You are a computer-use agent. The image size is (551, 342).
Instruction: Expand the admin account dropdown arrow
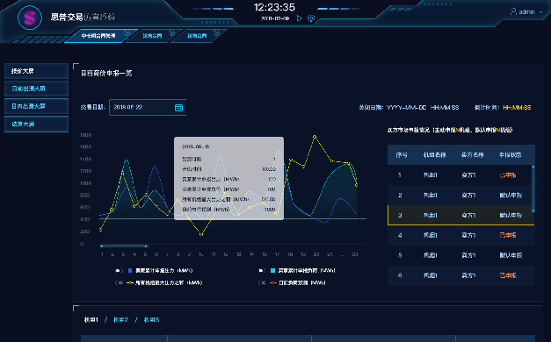click(540, 12)
